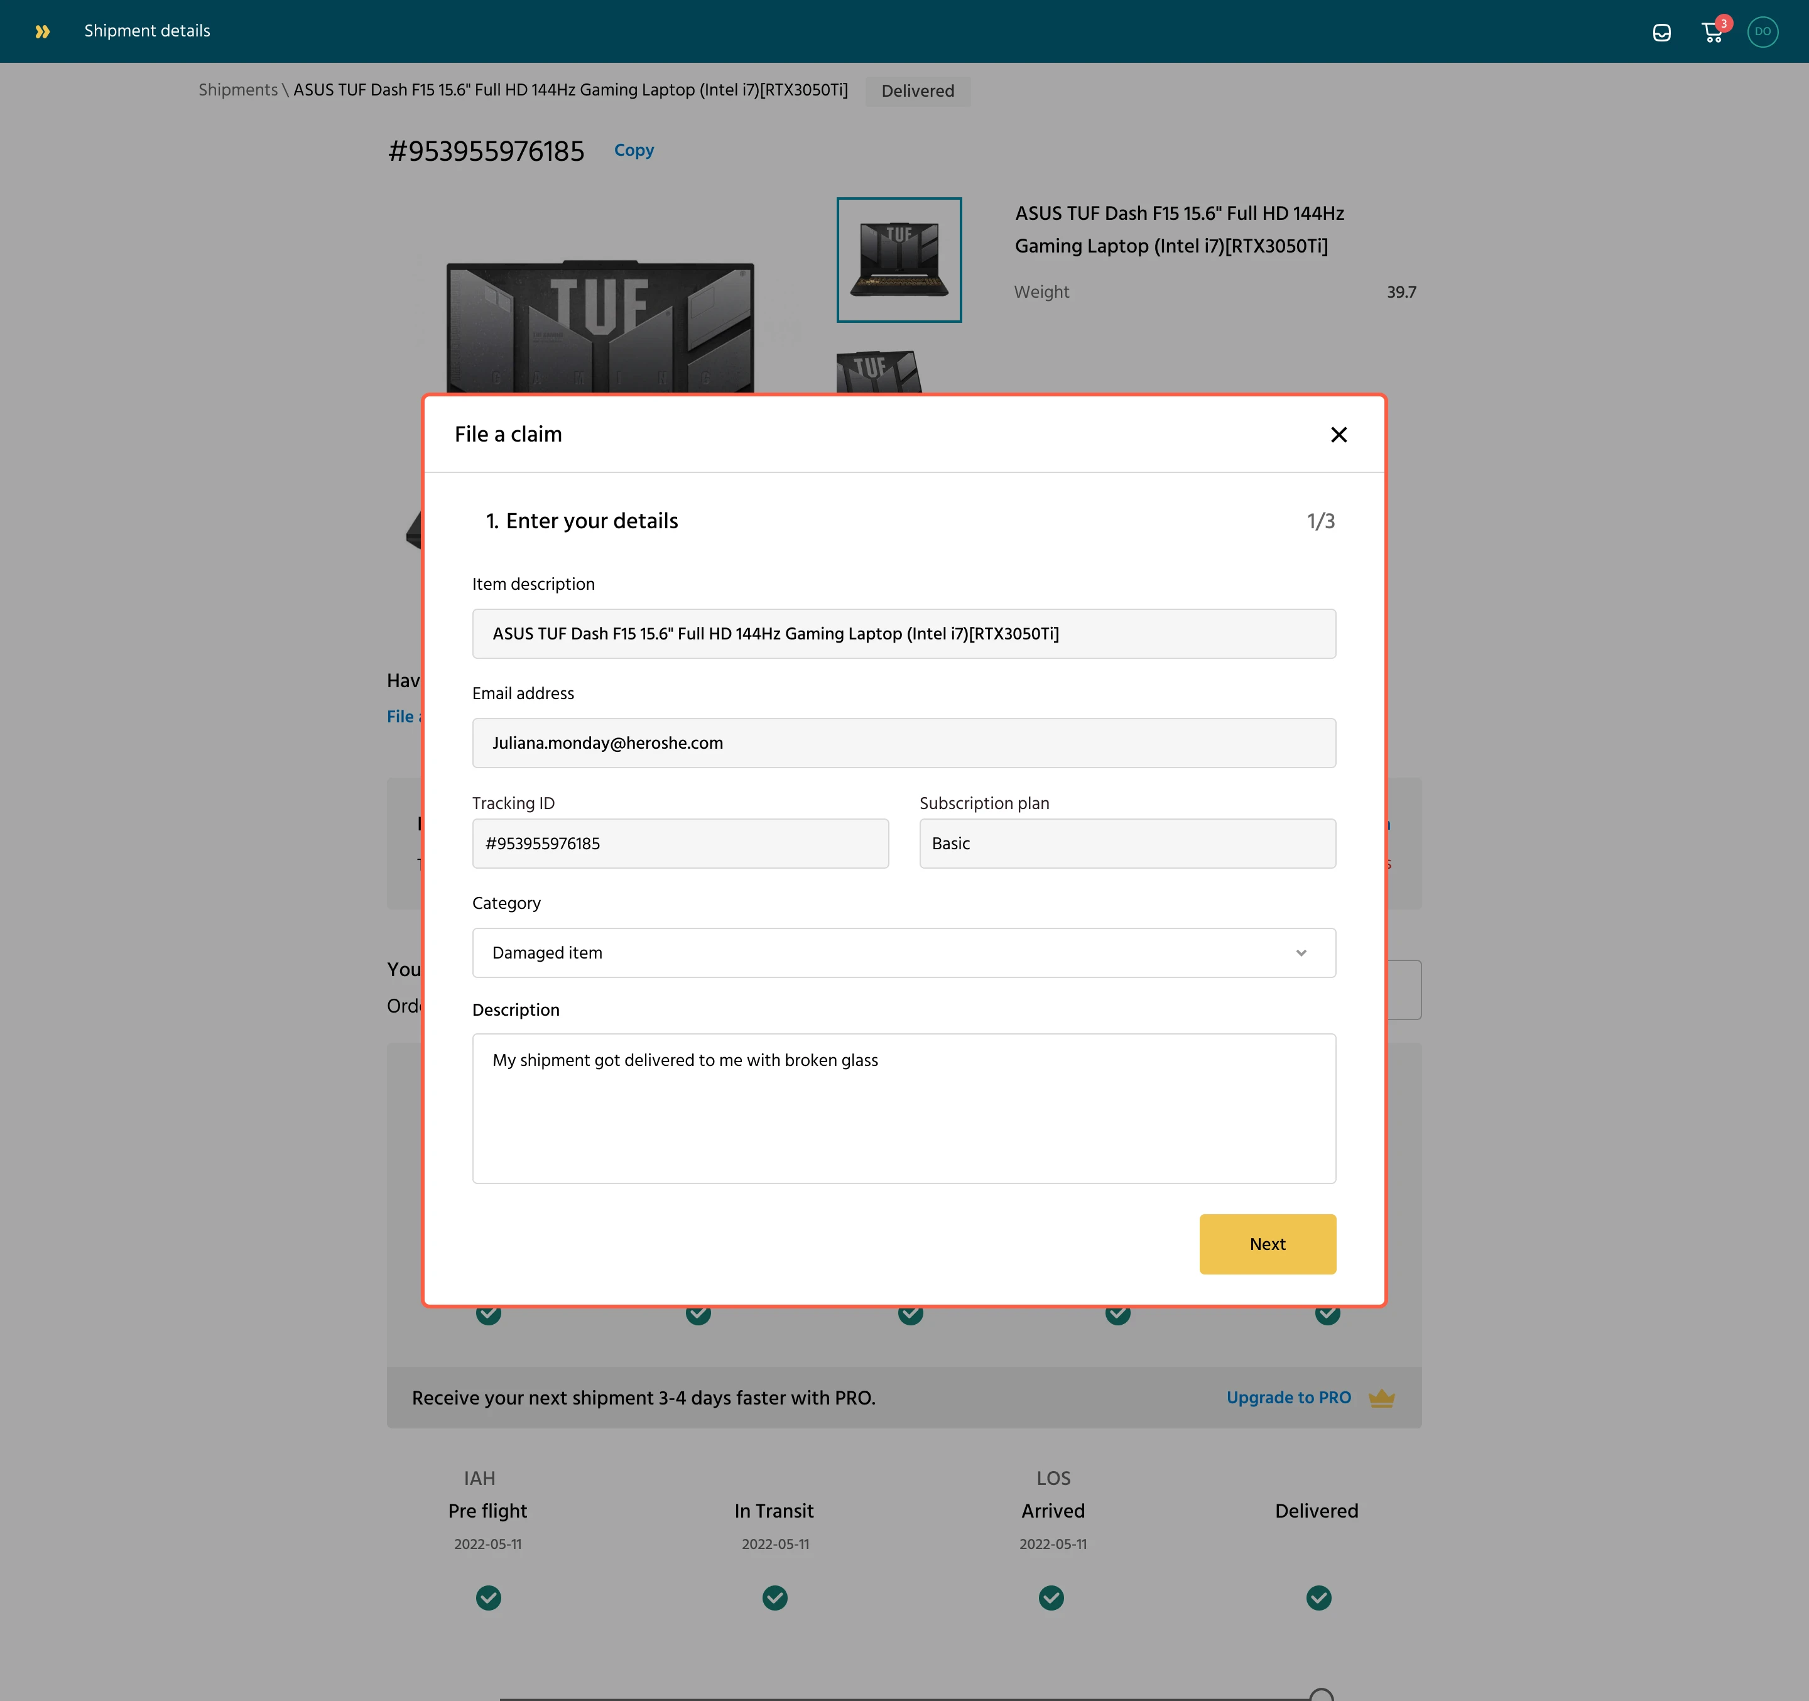The image size is (1809, 1701).
Task: Click the Email address field
Action: pyautogui.click(x=903, y=742)
